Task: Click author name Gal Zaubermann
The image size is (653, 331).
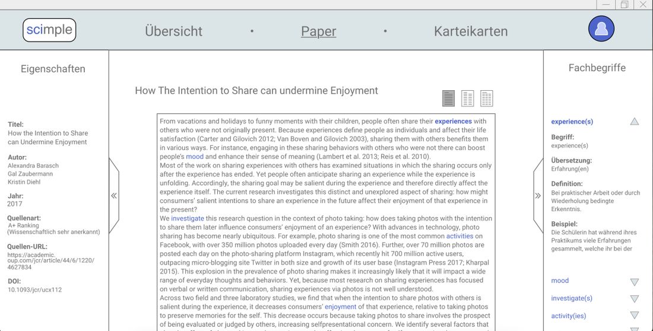Action: coord(30,174)
